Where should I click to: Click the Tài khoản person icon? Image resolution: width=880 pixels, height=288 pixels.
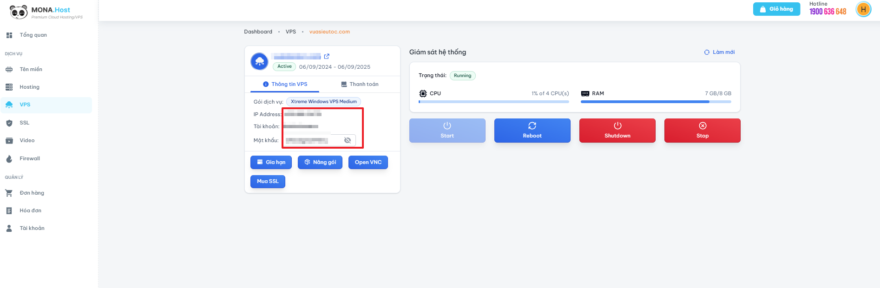coord(9,229)
